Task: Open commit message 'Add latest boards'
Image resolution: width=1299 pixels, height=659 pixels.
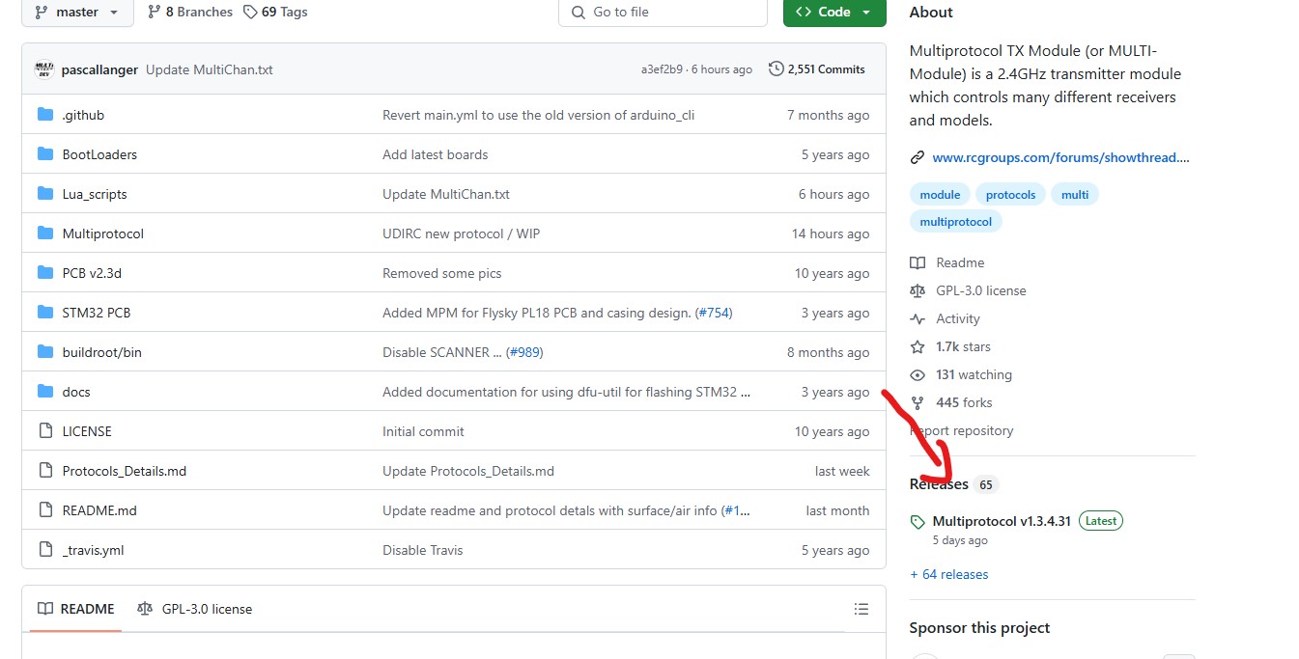Action: coord(436,154)
